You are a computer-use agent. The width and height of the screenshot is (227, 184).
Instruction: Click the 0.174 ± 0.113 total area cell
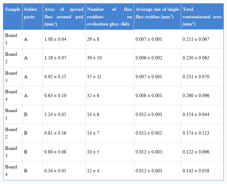coord(196,133)
